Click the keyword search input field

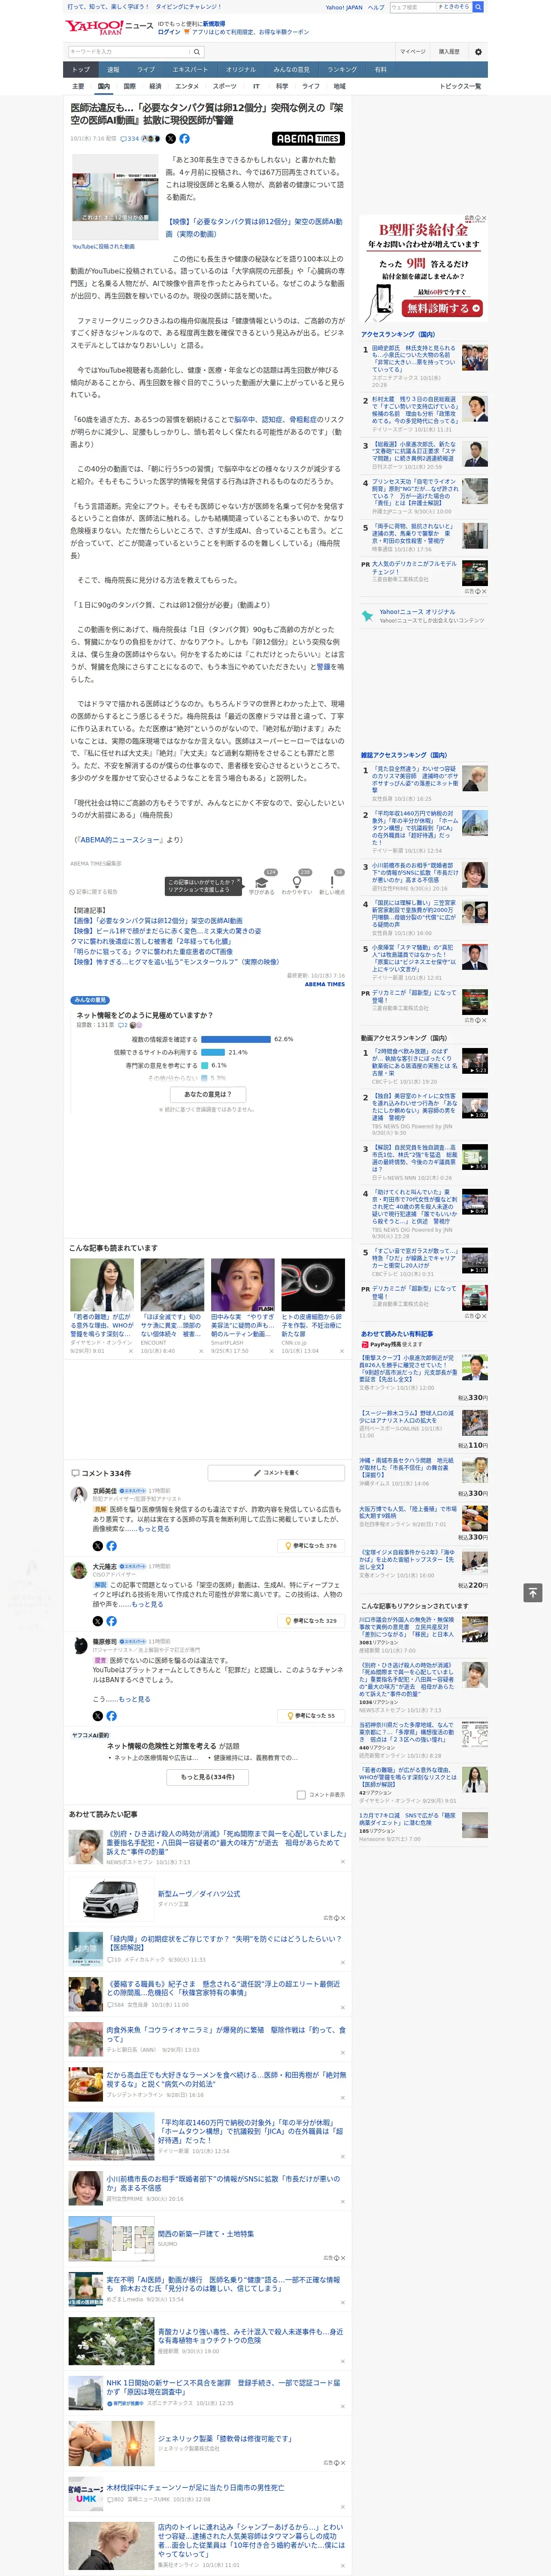(x=128, y=52)
